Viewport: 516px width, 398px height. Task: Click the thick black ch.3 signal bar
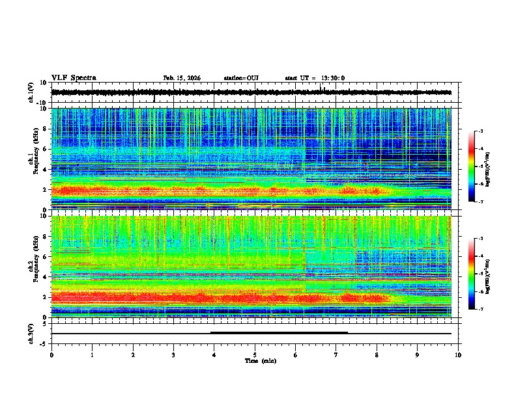pos(279,333)
